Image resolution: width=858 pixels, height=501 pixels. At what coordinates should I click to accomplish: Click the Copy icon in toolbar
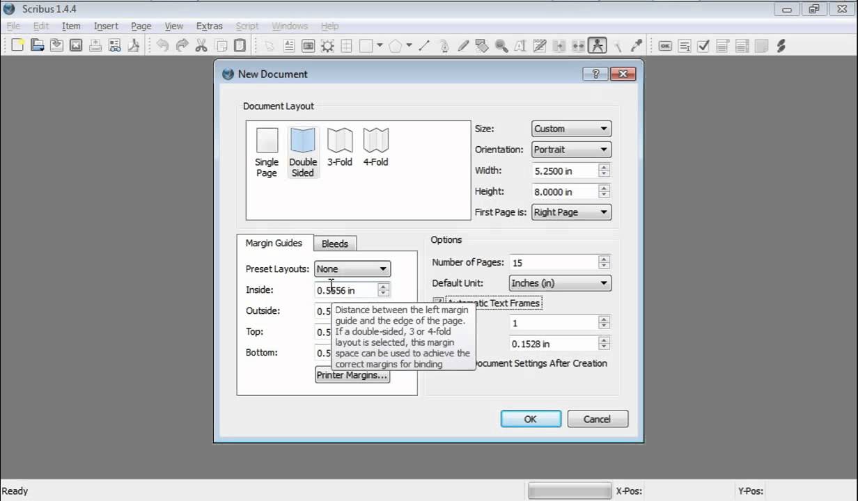(x=221, y=45)
